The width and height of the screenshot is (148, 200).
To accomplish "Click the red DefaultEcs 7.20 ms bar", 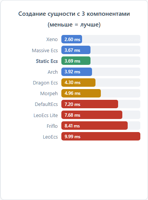I will coord(90,104).
